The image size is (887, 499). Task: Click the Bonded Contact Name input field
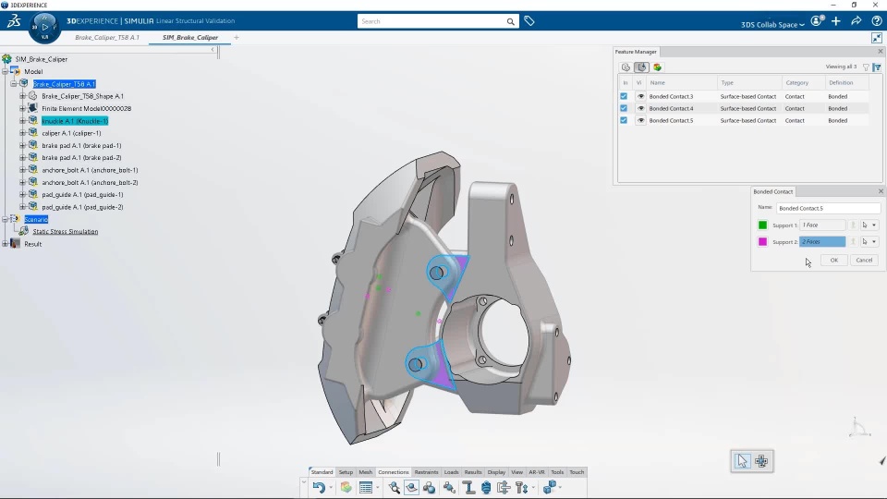(828, 208)
